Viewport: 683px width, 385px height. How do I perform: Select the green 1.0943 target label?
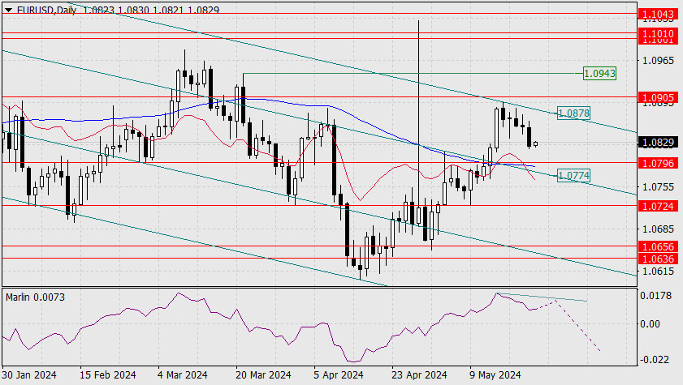coord(599,74)
